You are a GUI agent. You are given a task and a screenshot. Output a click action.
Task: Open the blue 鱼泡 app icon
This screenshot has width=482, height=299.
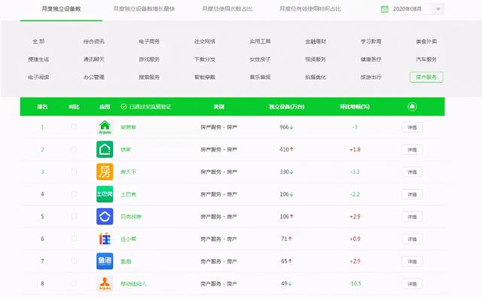[105, 261]
